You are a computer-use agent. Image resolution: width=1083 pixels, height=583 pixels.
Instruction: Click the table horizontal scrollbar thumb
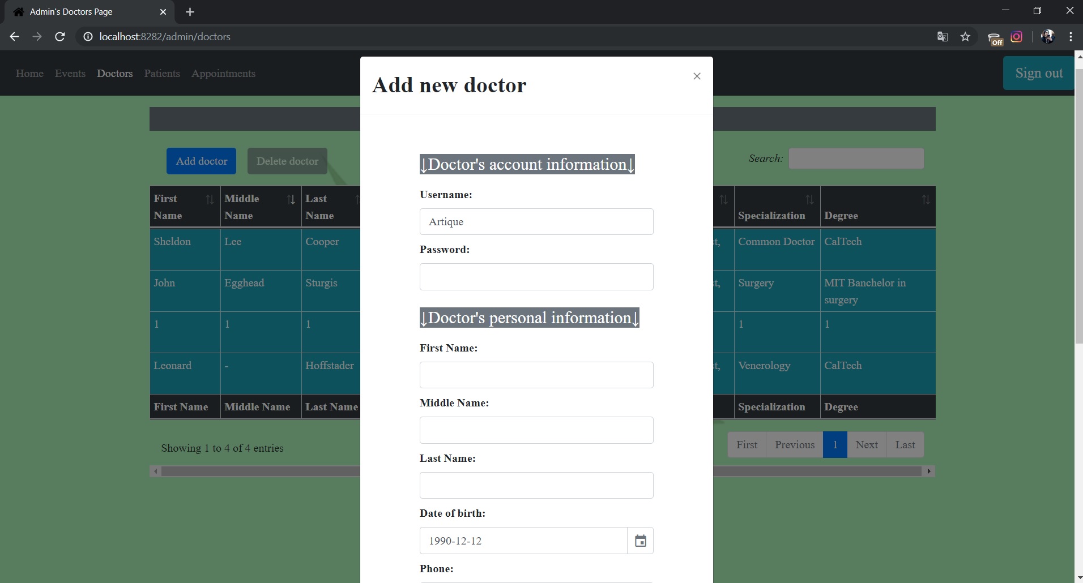click(x=541, y=471)
